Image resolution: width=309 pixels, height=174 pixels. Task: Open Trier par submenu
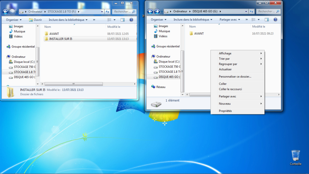coord(237,59)
